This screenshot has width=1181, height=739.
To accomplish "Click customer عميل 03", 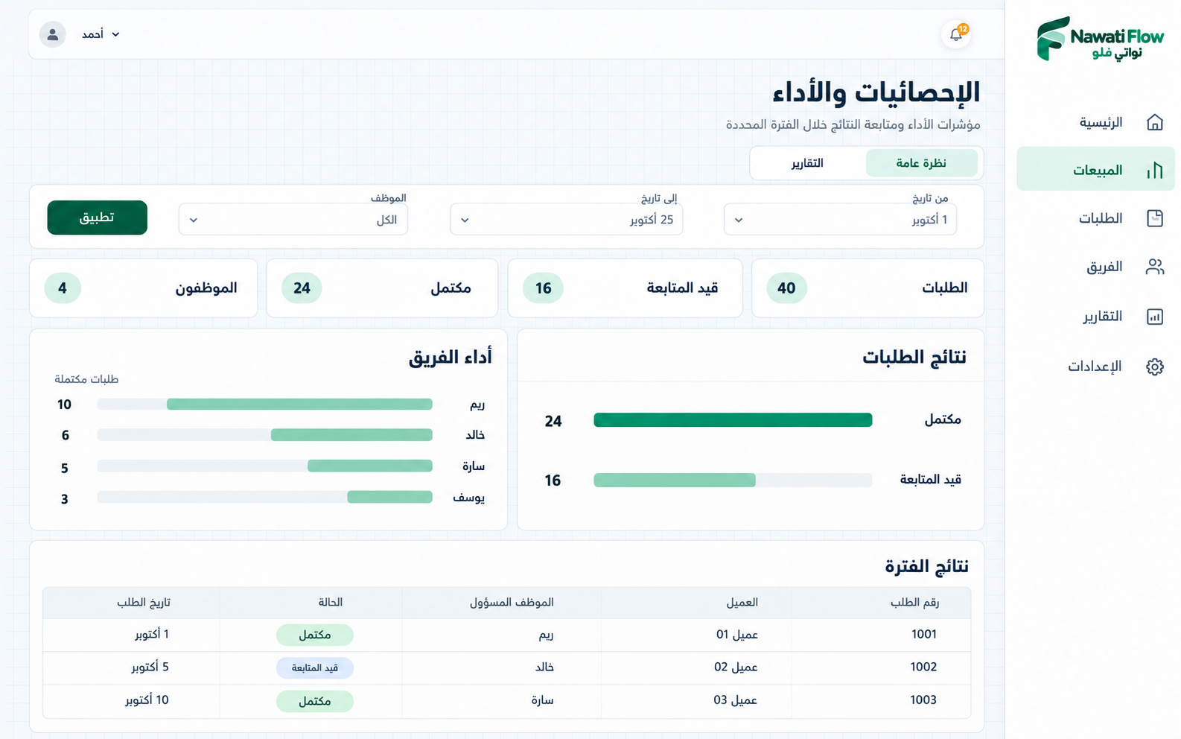I will (x=736, y=700).
